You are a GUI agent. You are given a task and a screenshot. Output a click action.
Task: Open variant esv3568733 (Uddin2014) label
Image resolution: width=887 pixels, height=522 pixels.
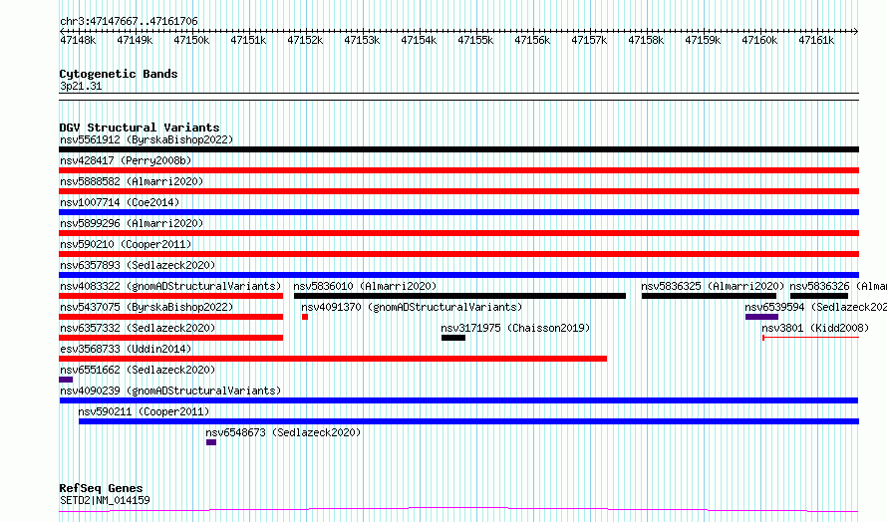coord(126,349)
